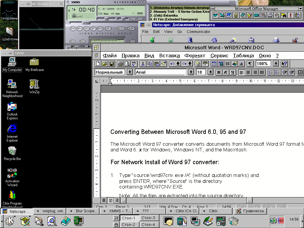Insert a table using the toolbar icon
Image resolution: width=304 pixels, height=228 pixels.
(x=214, y=64)
